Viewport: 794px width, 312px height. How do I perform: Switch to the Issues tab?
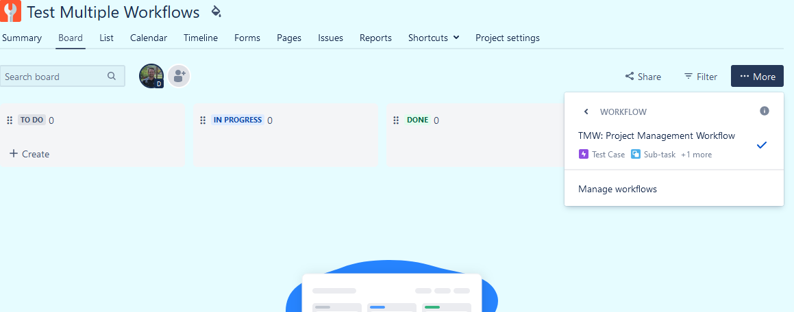(x=331, y=38)
